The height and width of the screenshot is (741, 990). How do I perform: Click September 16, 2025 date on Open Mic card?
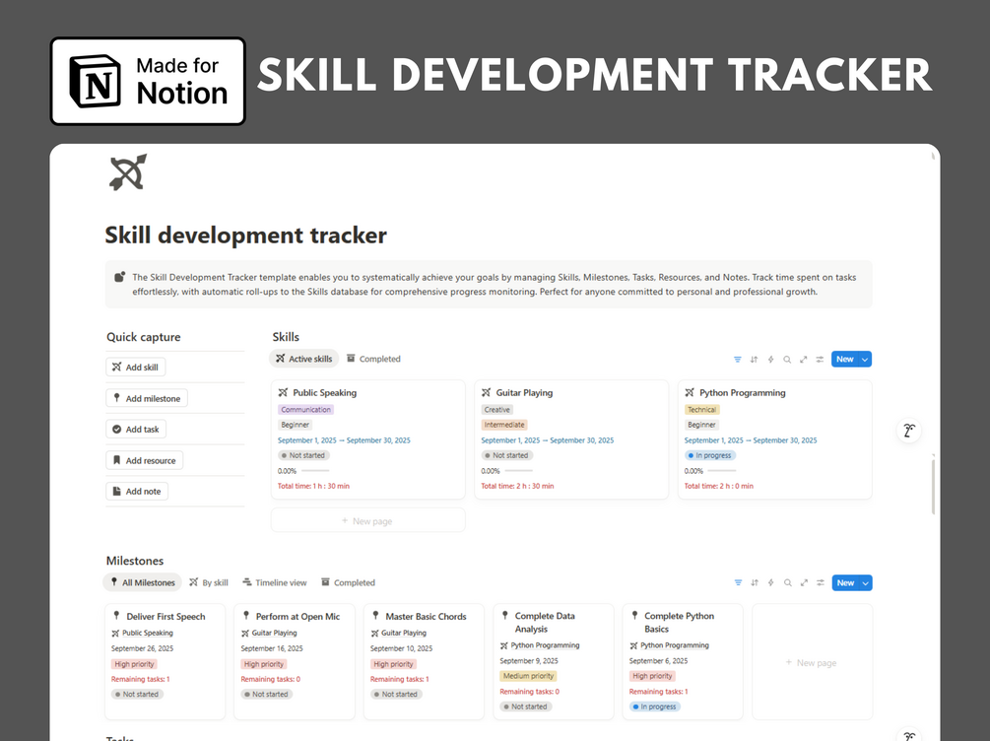pos(272,648)
